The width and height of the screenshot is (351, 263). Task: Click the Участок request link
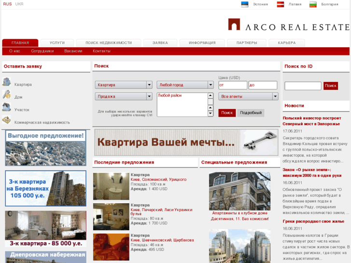22,110
